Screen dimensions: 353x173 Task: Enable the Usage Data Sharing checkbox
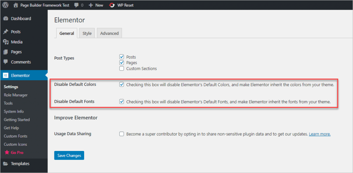pyautogui.click(x=121, y=134)
